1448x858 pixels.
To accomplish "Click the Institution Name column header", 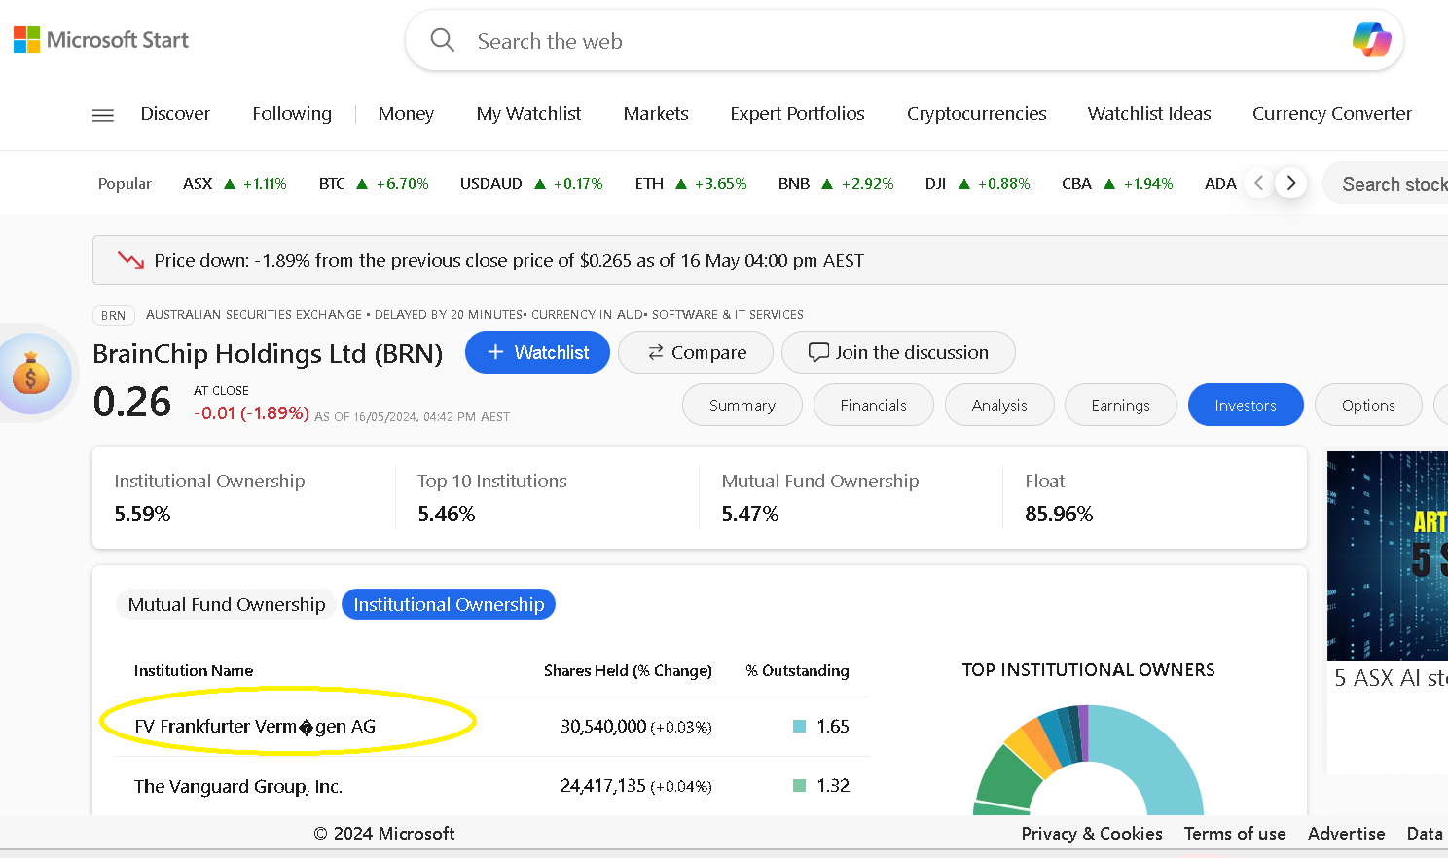I will coord(194,670).
